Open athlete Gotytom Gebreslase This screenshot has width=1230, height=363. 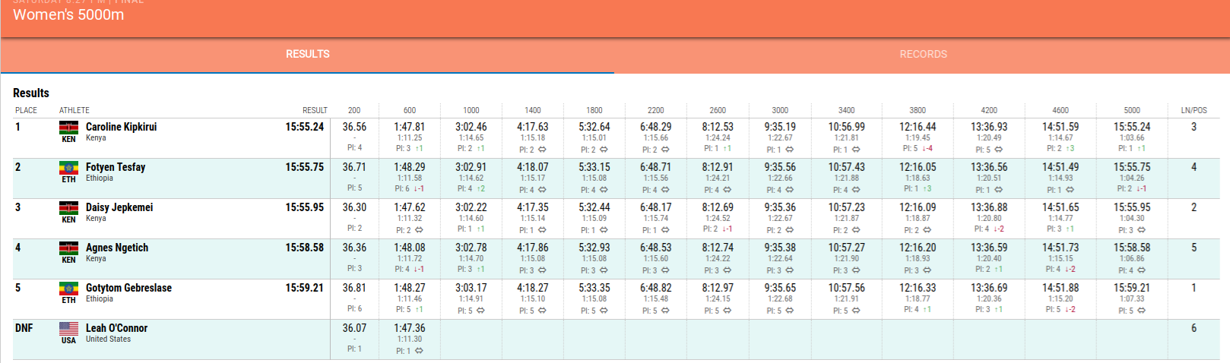[x=128, y=288]
